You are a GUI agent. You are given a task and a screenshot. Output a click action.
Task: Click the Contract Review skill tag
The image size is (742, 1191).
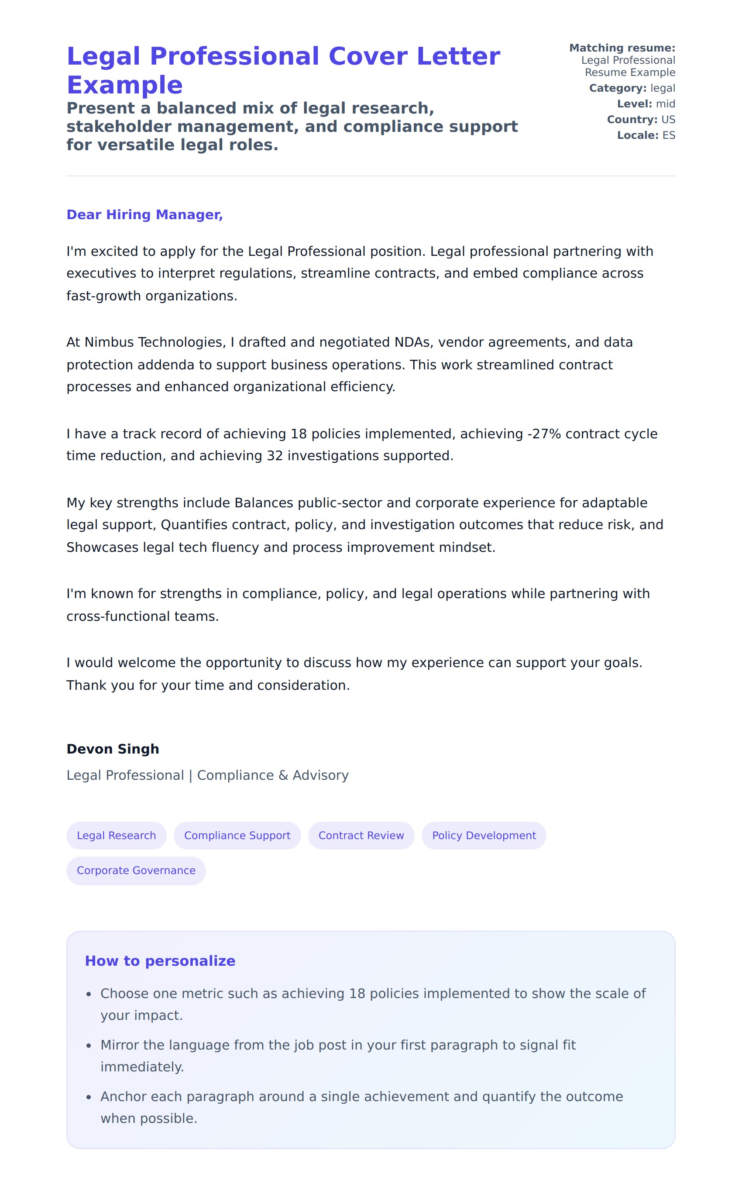(361, 836)
